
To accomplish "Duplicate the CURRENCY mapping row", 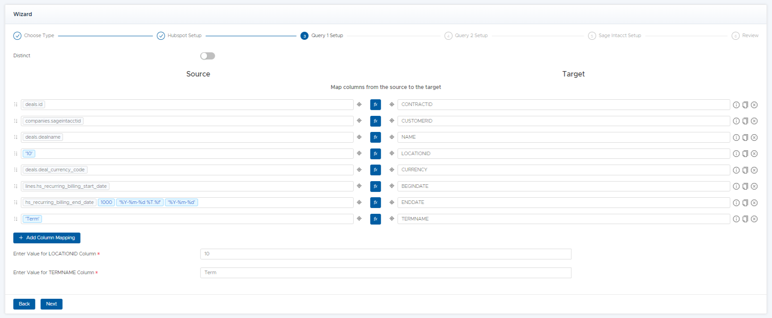I will (x=745, y=170).
